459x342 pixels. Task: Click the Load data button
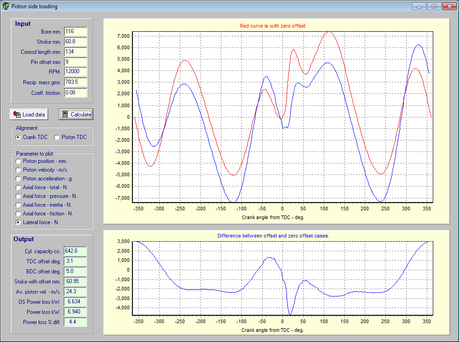pyautogui.click(x=29, y=115)
